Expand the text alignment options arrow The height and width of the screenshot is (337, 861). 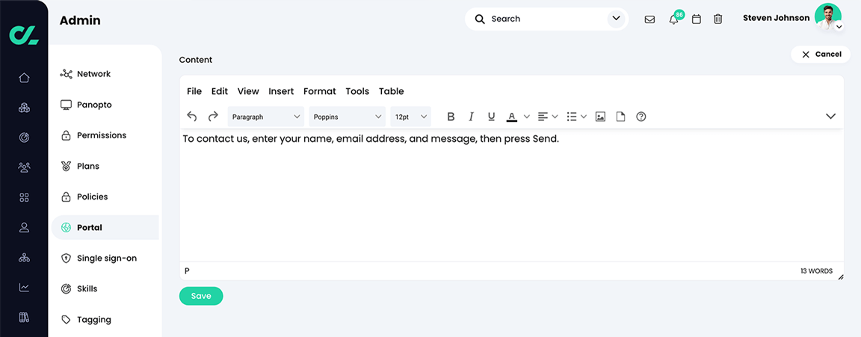pos(555,117)
